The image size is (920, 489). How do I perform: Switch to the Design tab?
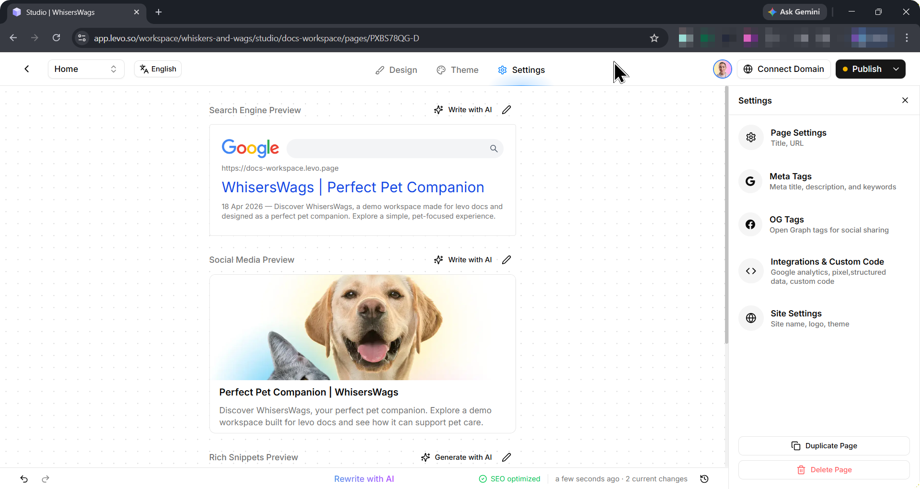tap(396, 70)
